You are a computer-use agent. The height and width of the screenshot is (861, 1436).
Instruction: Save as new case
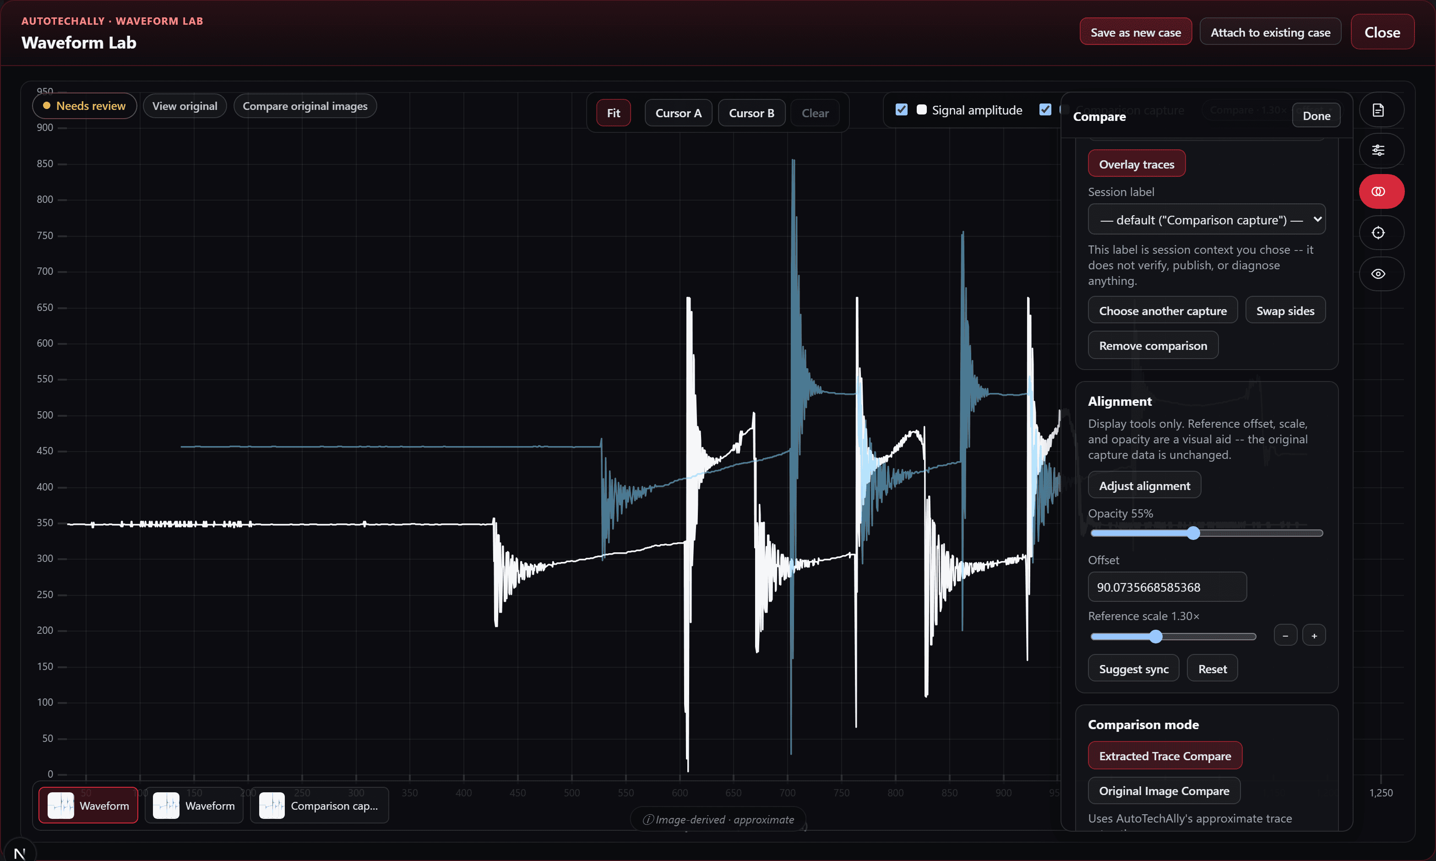click(1135, 32)
